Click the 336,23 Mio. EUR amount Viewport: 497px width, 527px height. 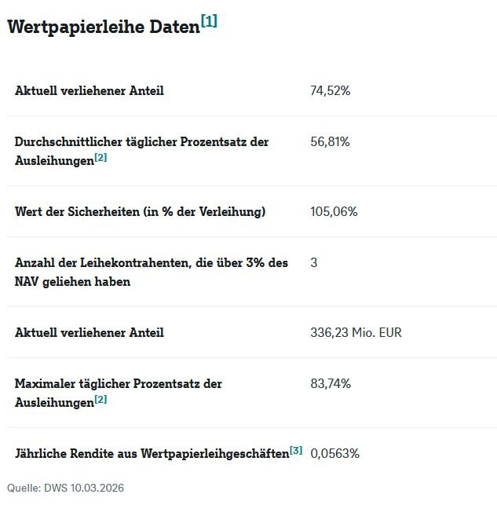click(356, 332)
